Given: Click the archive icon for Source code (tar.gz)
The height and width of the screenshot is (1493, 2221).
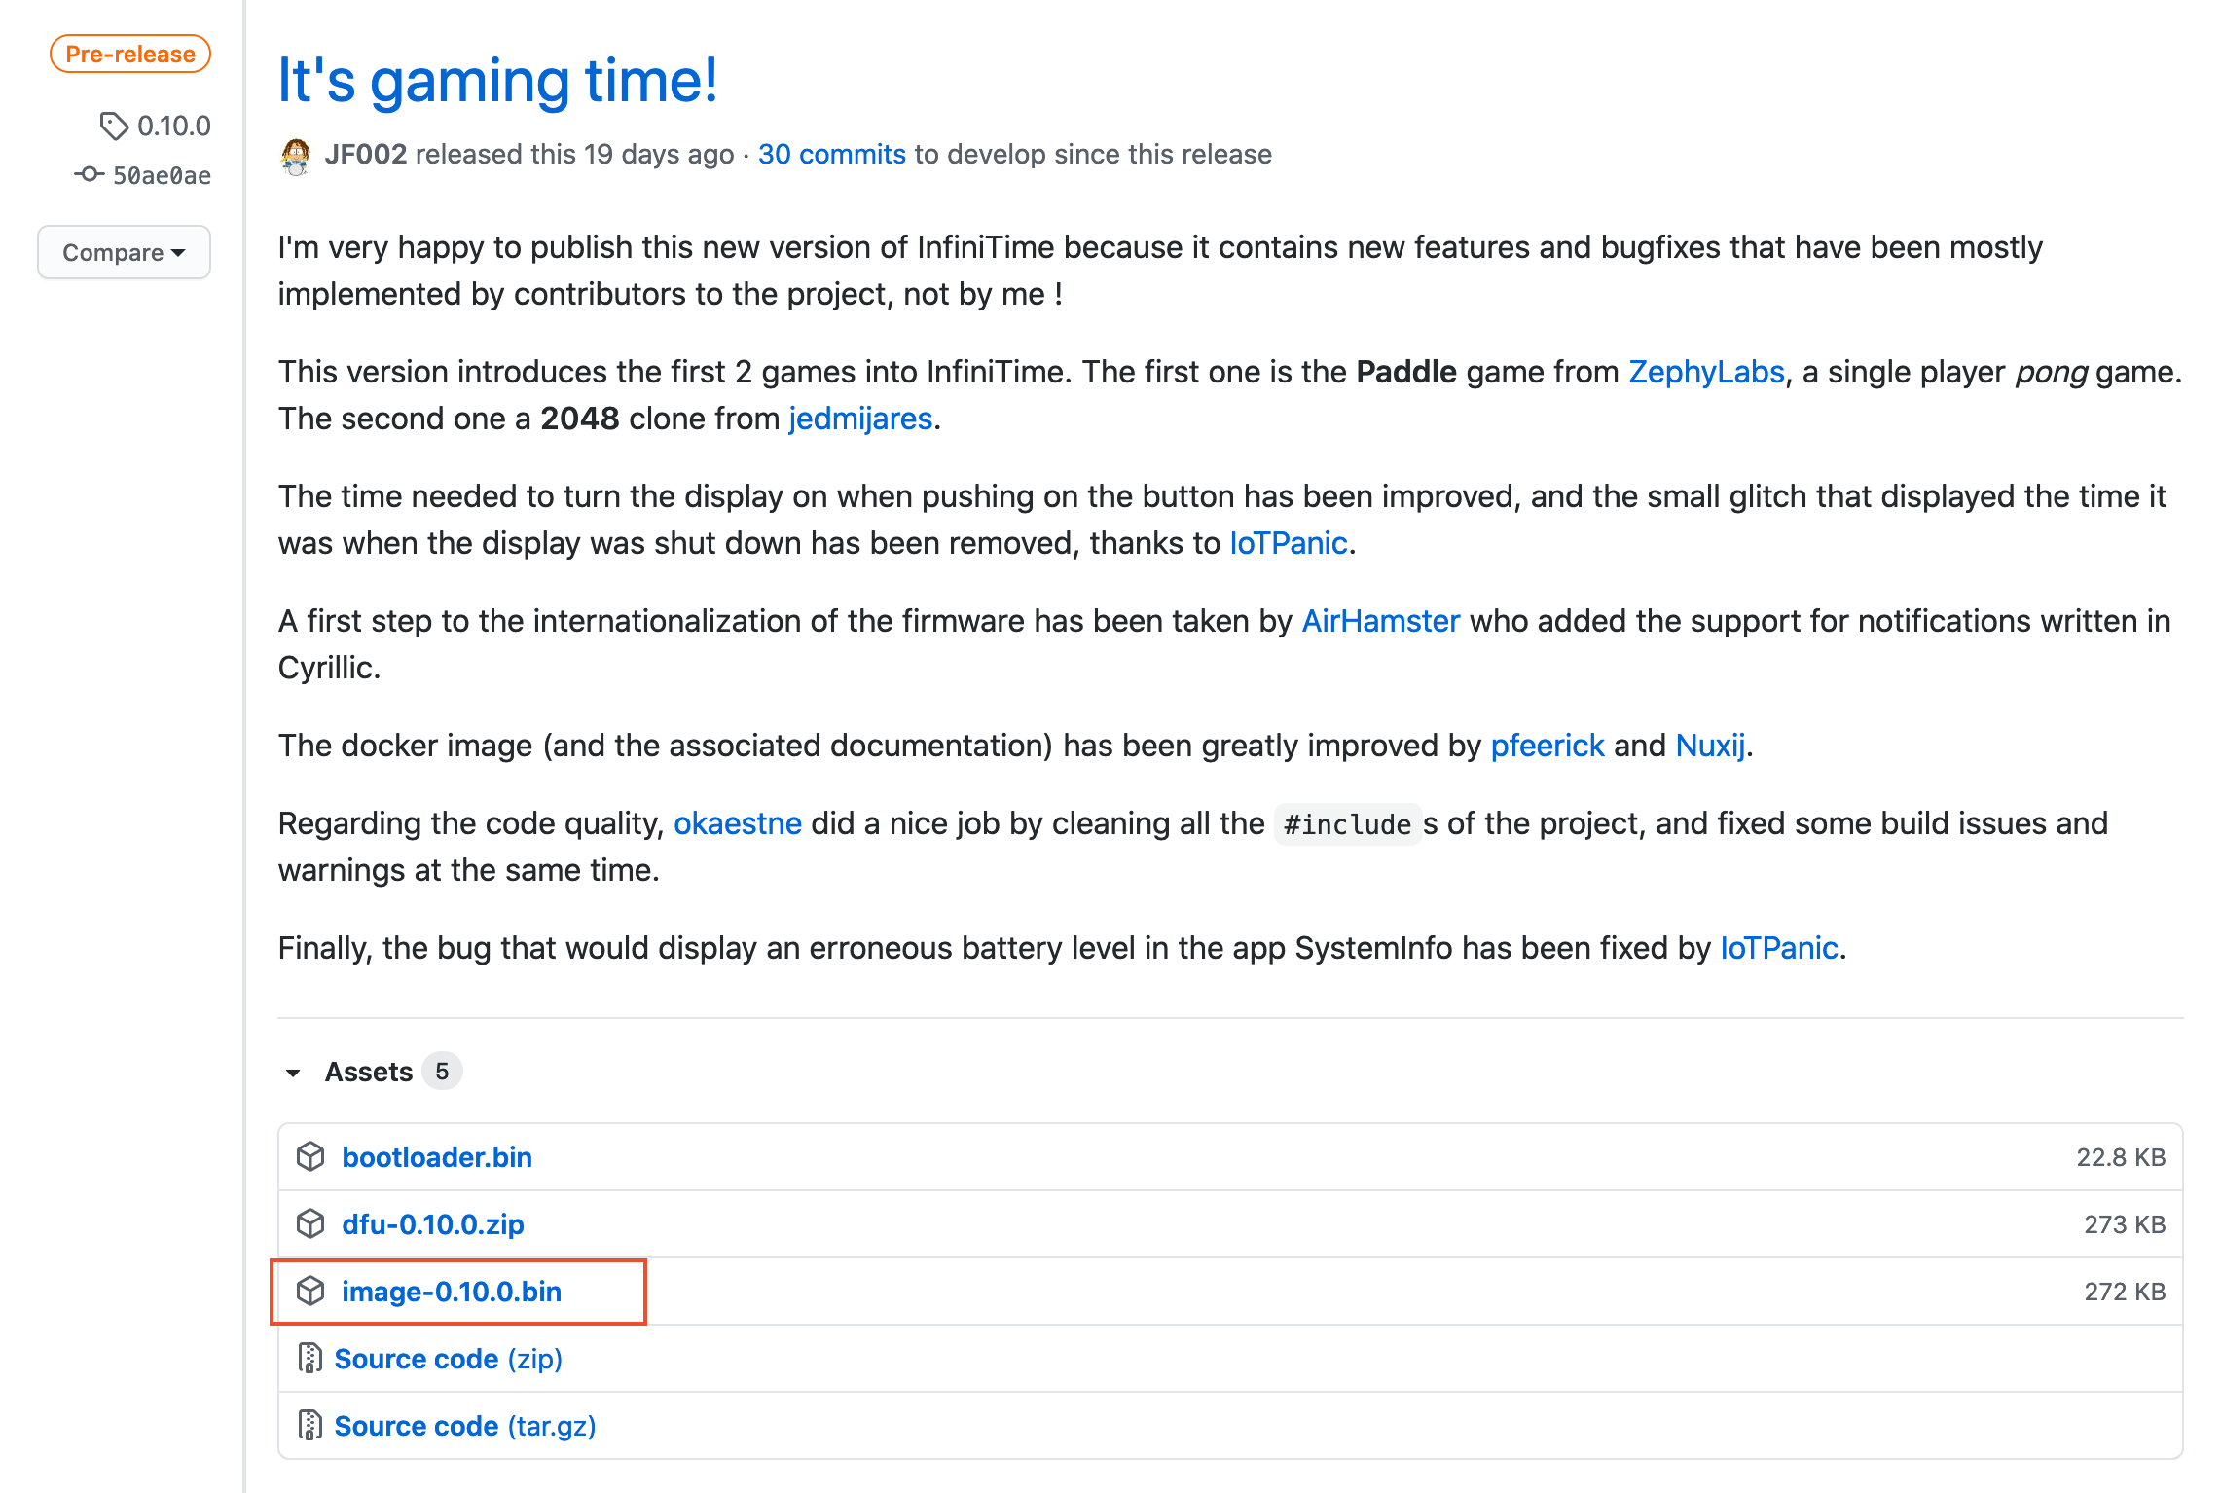Looking at the screenshot, I should pos(310,1425).
